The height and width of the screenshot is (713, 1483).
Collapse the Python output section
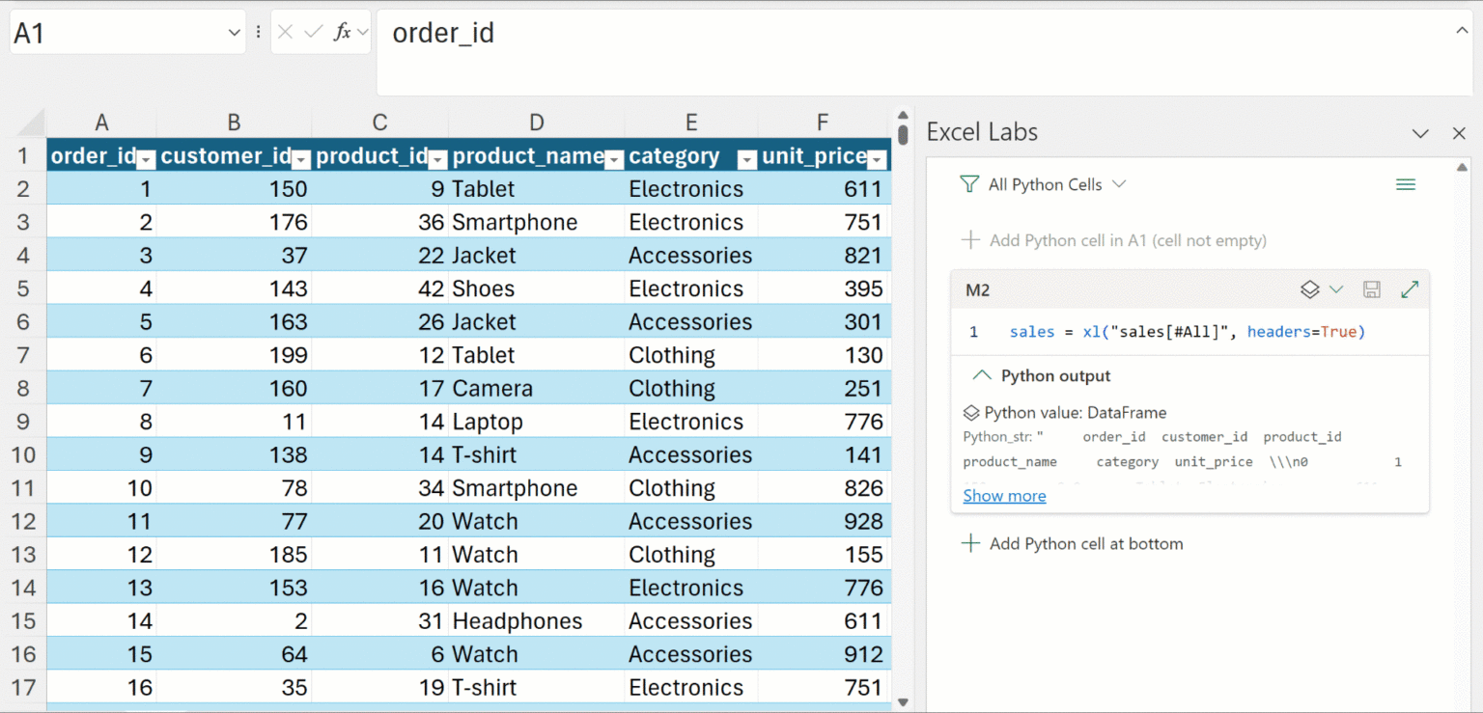coord(982,376)
